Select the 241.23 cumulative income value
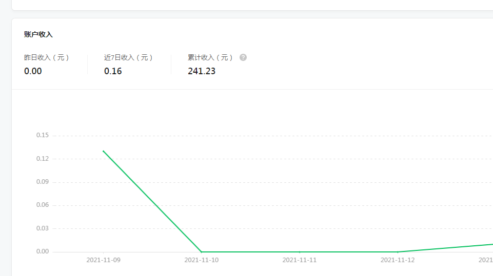This screenshot has height=276, width=493. tap(202, 71)
